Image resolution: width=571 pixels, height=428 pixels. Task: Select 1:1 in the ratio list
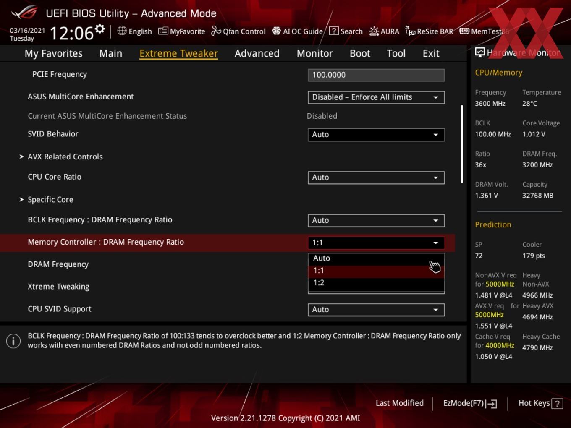coord(376,271)
